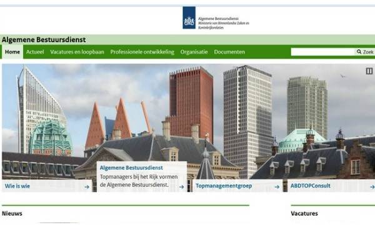Open the Home menu tab
The height and width of the screenshot is (250, 375).
(12, 52)
